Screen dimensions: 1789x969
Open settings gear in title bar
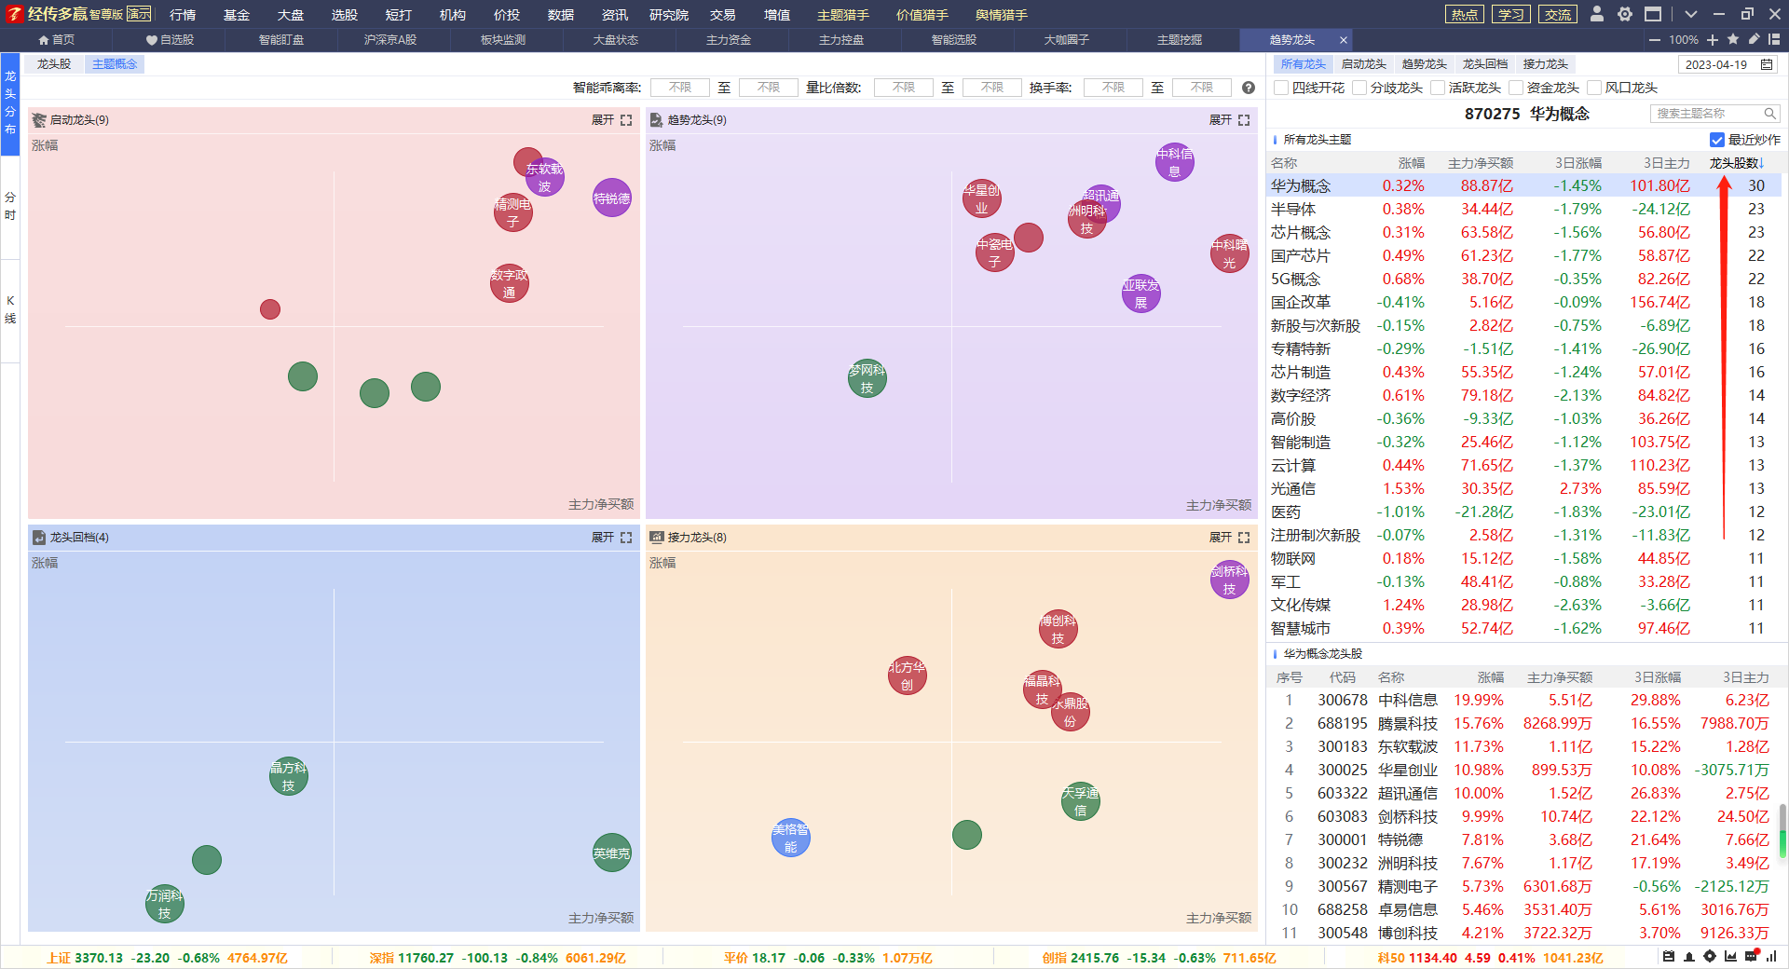click(1625, 14)
